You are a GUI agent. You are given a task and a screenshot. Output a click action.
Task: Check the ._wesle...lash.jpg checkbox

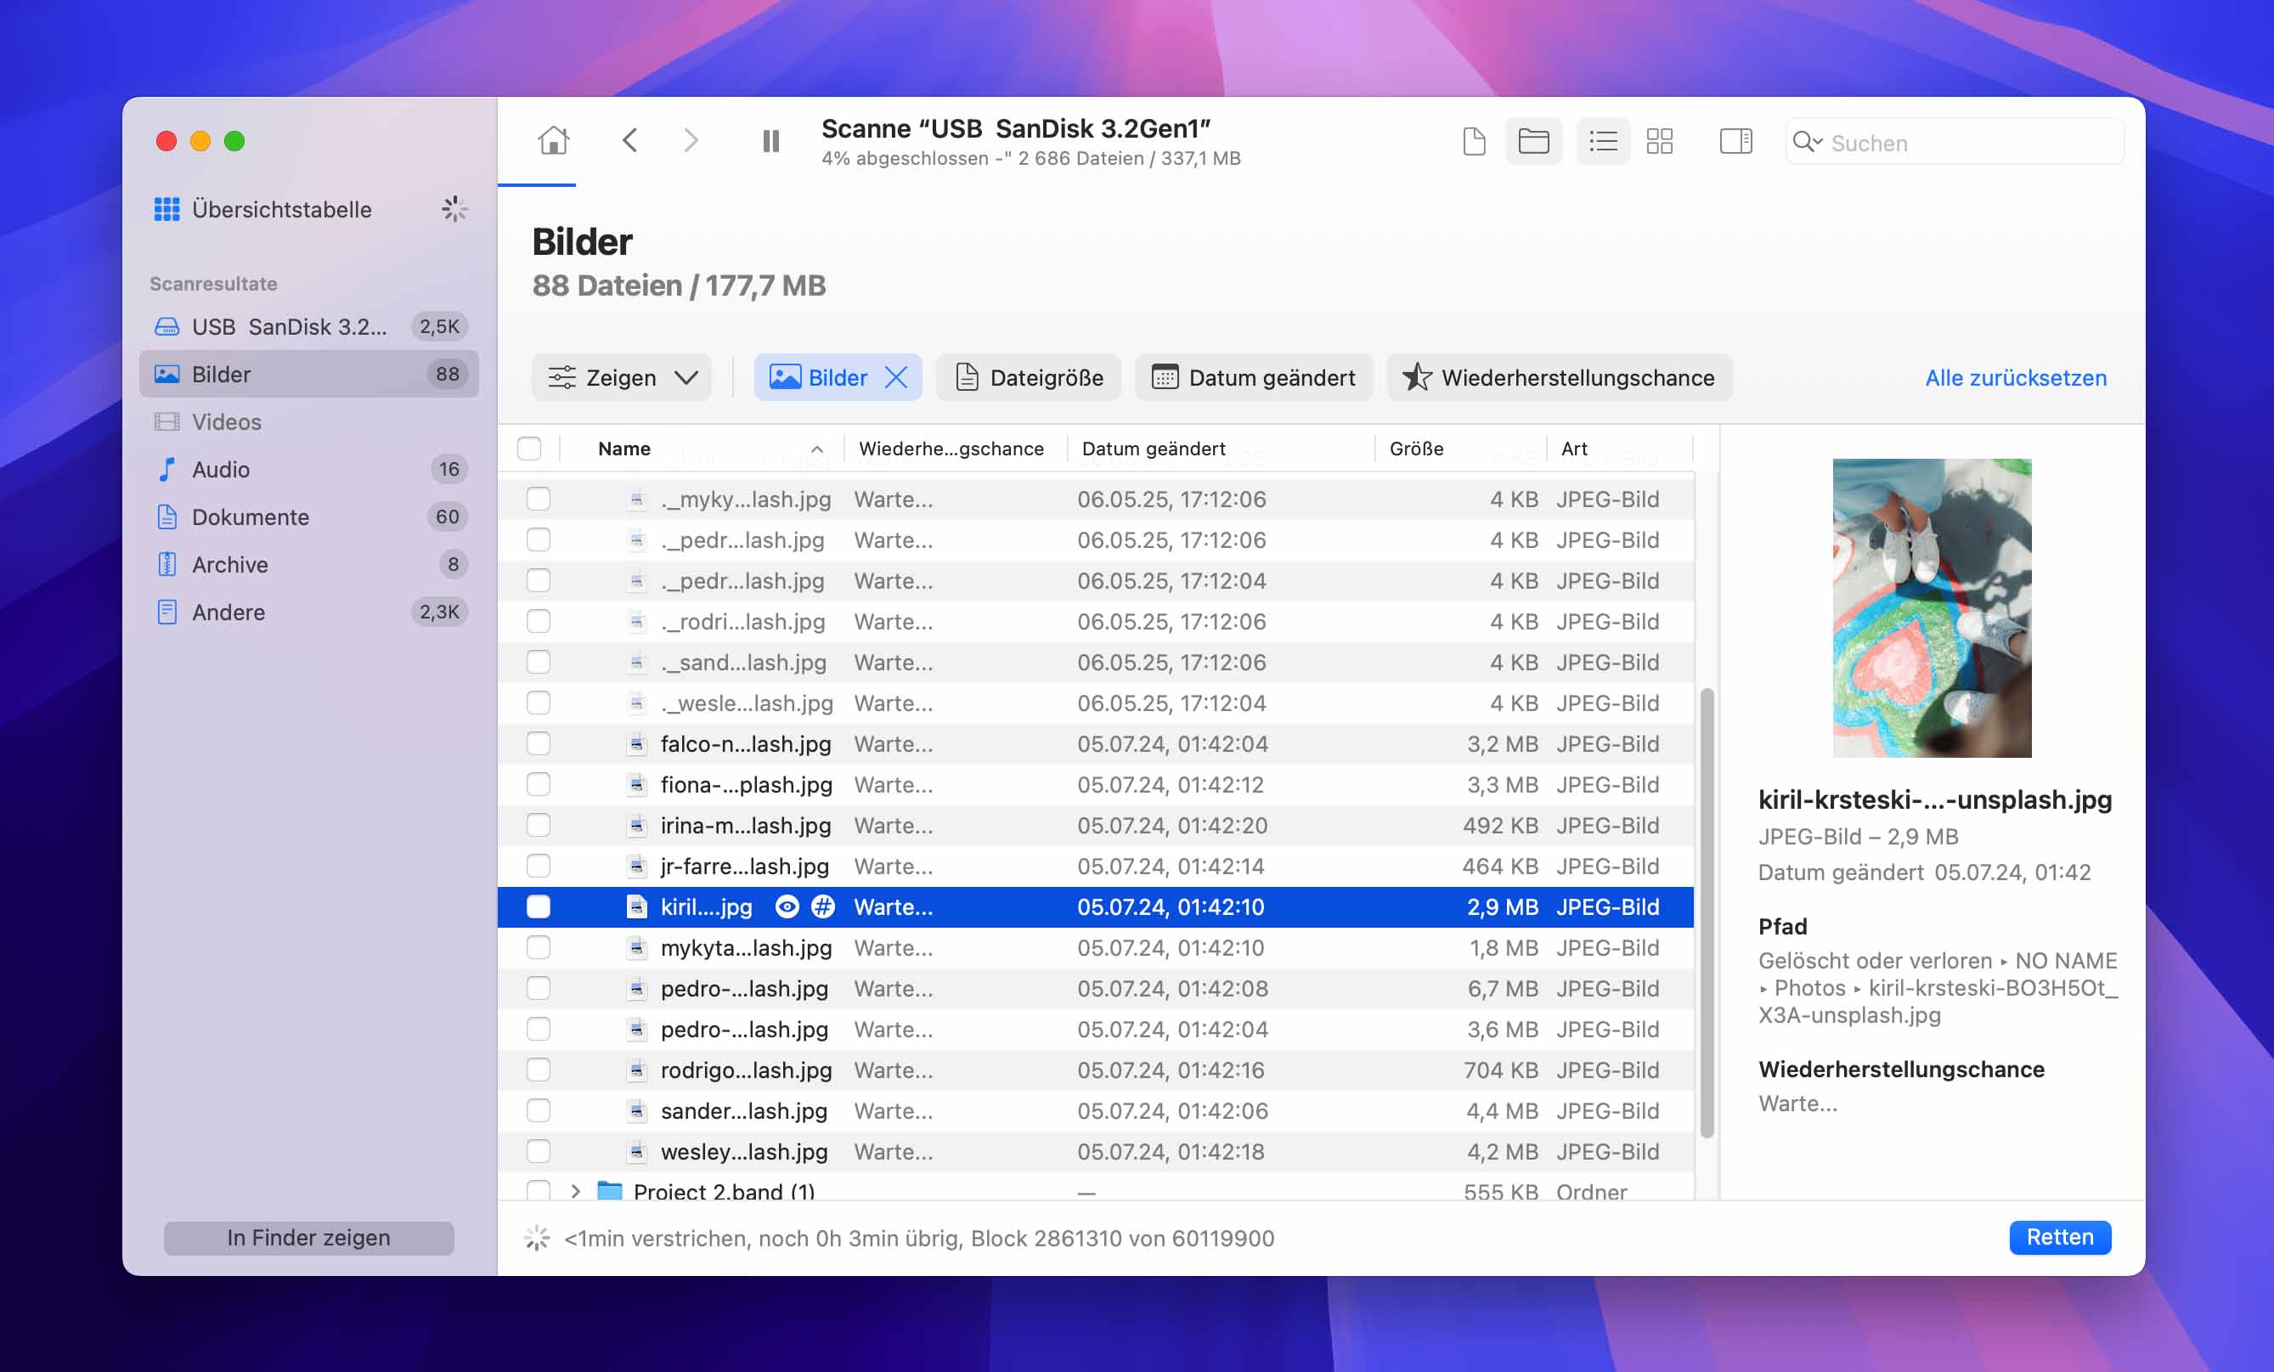[x=538, y=703]
